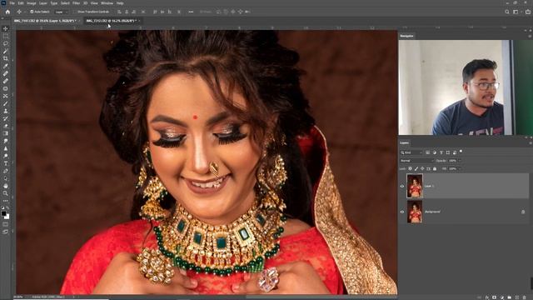
Task: Set the background color swatch
Action: pyautogui.click(x=7, y=217)
